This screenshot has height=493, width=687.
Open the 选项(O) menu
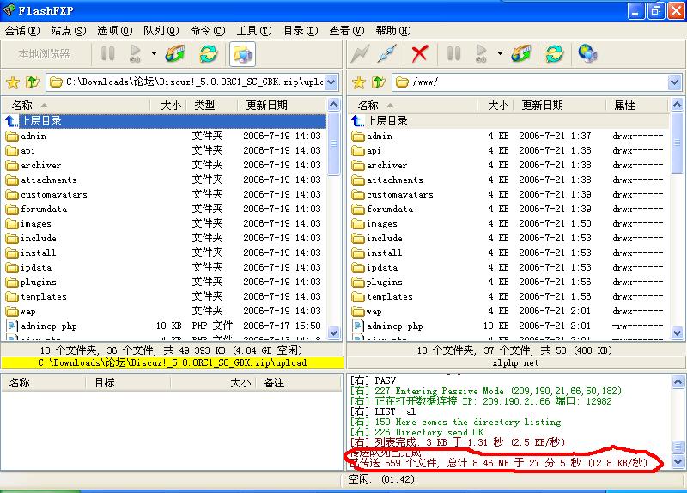pyautogui.click(x=115, y=31)
